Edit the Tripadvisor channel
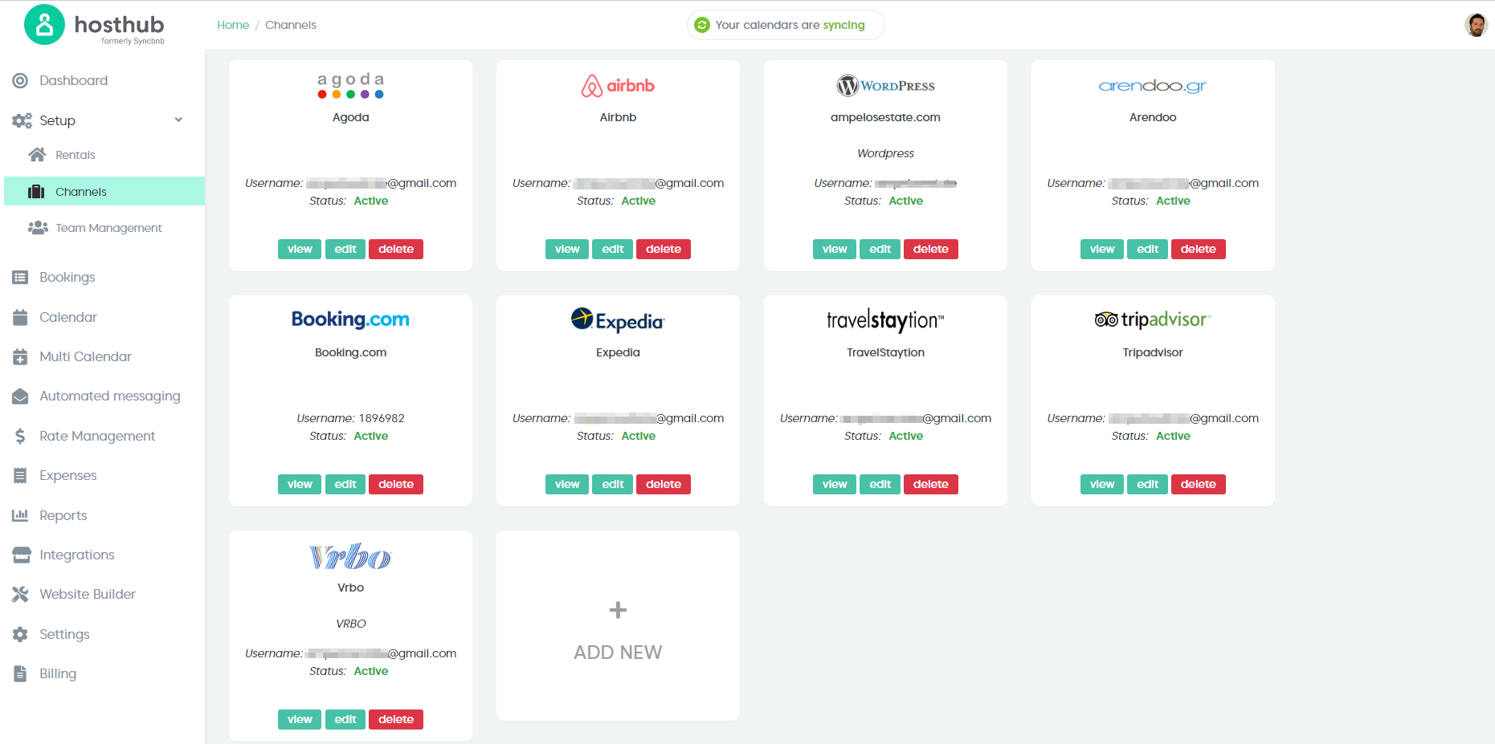The height and width of the screenshot is (744, 1495). [1148, 484]
